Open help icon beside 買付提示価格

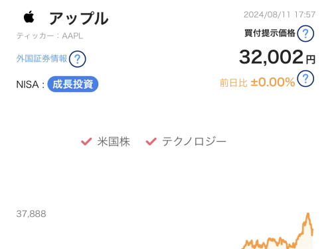(305, 34)
